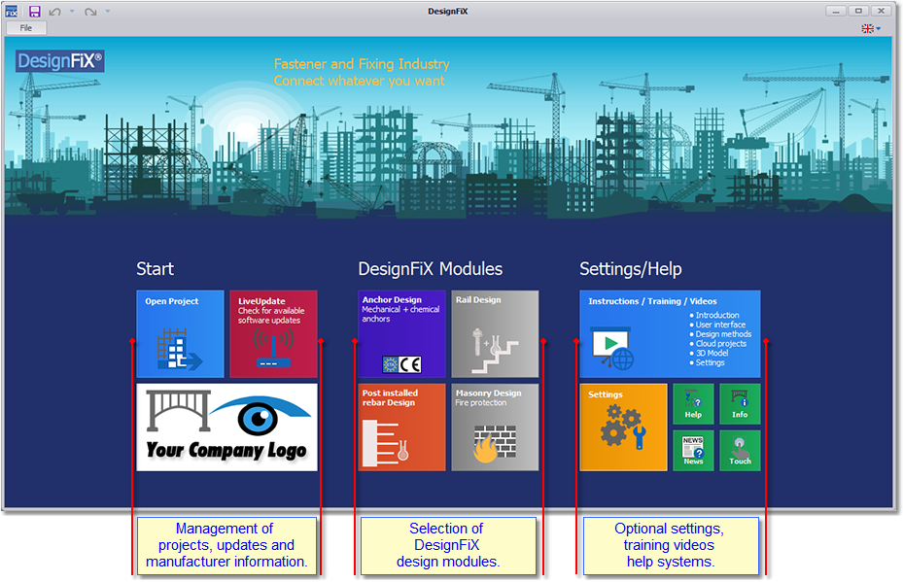This screenshot has height=582, width=903.
Task: Open Post installed rebar Design module
Action: coord(402,428)
